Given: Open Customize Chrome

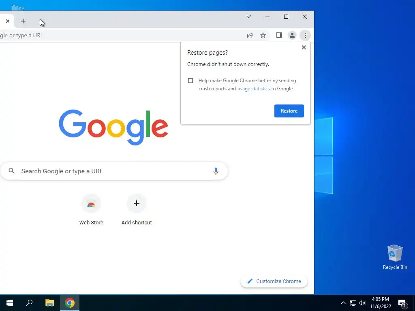Looking at the screenshot, I should tap(274, 281).
